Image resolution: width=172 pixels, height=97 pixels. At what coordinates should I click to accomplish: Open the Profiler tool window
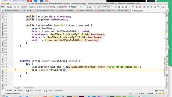tap(59, 91)
